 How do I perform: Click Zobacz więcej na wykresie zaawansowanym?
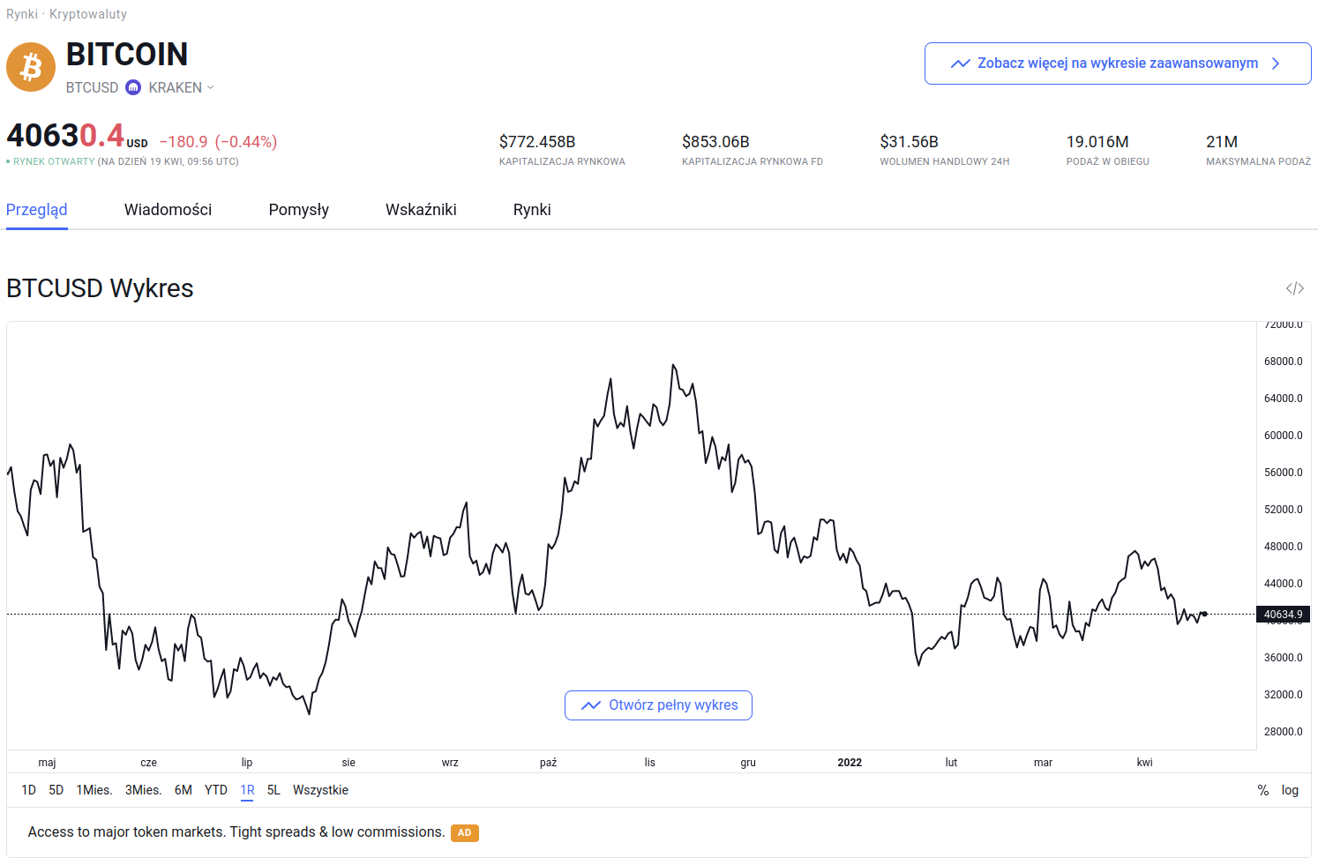pyautogui.click(x=1117, y=63)
